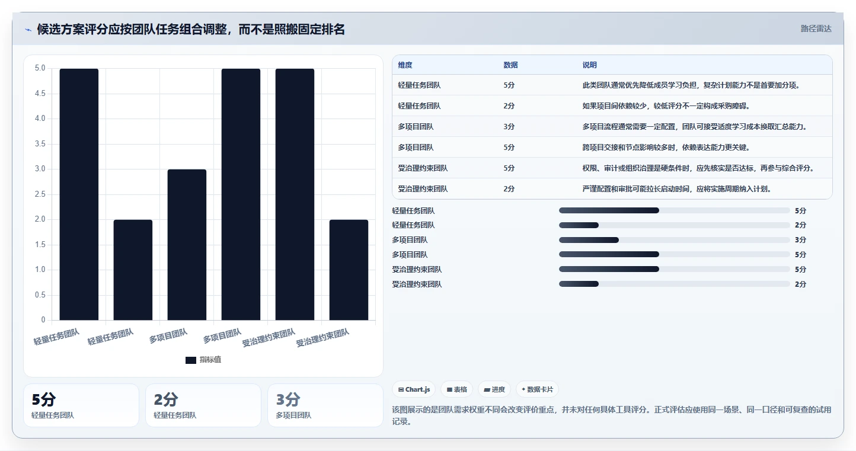This screenshot has height=451, width=856.
Task: Click 5分 in the 此类团队通常优先 table row
Action: click(509, 85)
